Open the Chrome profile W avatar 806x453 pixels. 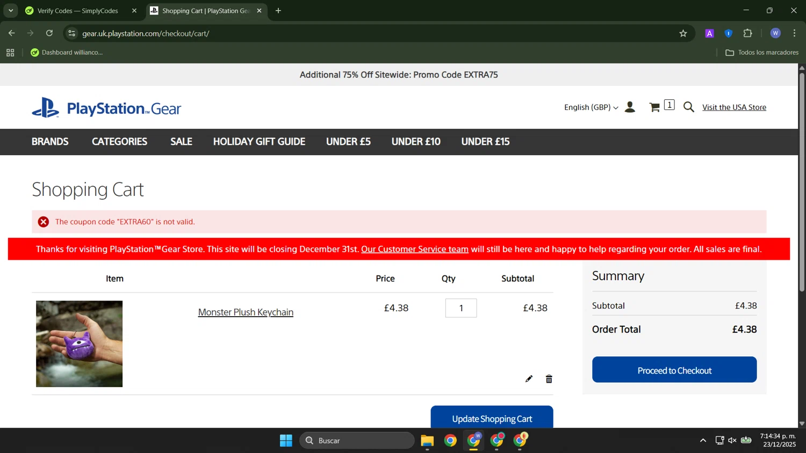click(x=775, y=33)
